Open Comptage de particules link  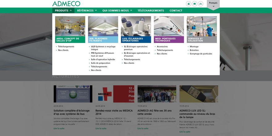click(x=201, y=54)
